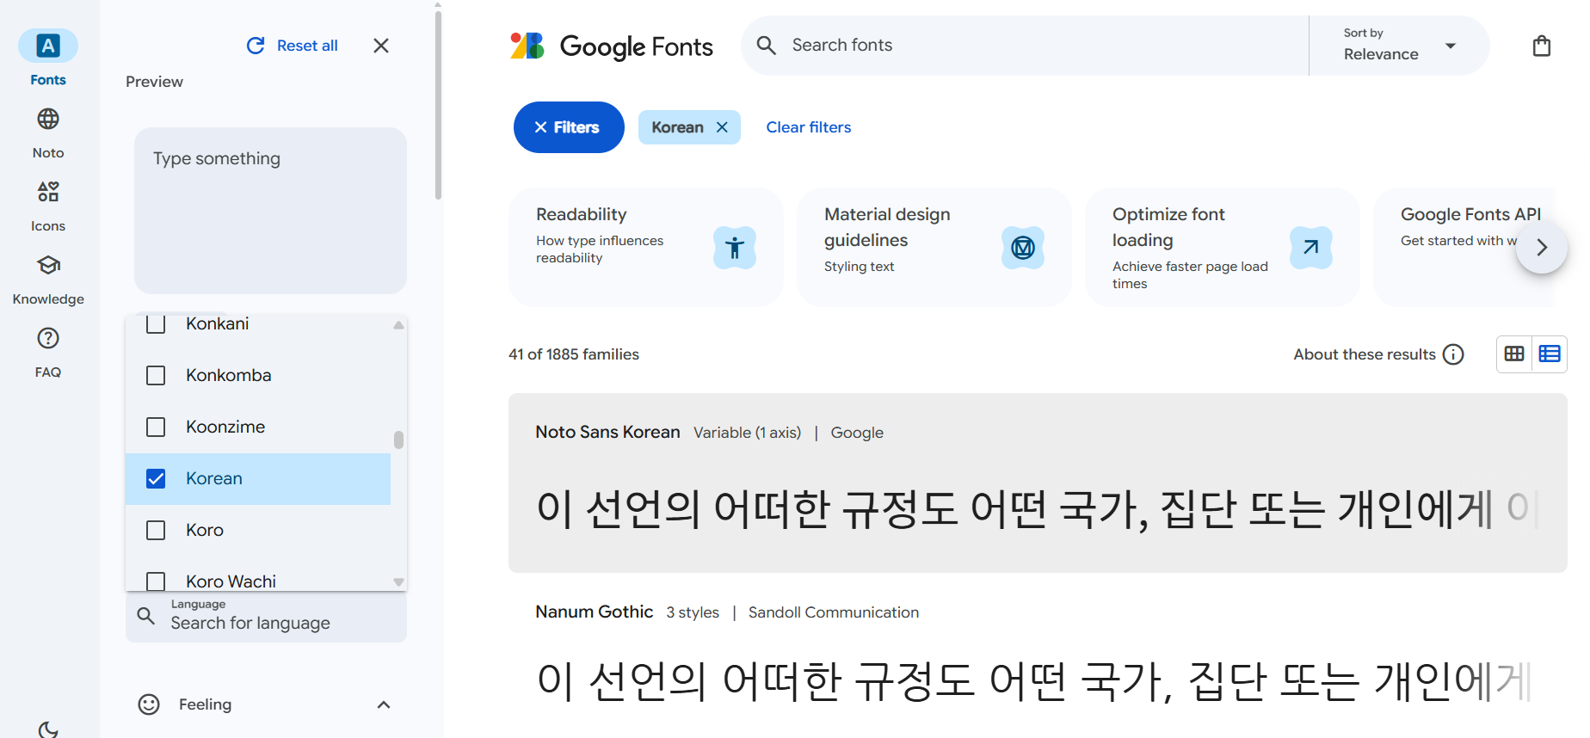The height and width of the screenshot is (738, 1590).
Task: Check the Konkomba language checkbox
Action: pos(156,376)
